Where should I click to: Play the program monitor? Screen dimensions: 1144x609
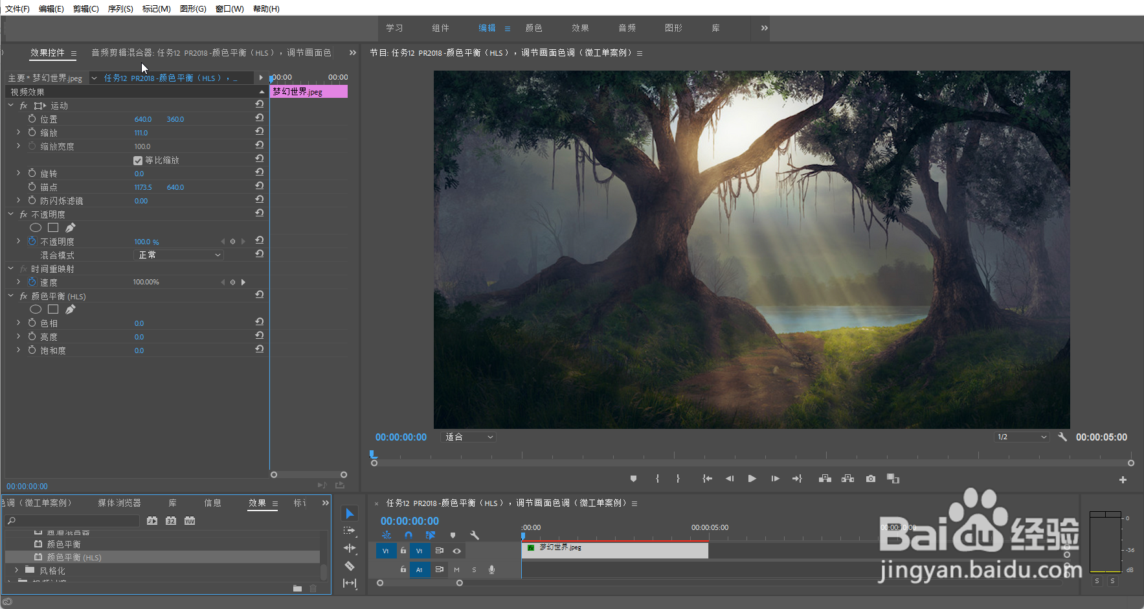point(752,479)
